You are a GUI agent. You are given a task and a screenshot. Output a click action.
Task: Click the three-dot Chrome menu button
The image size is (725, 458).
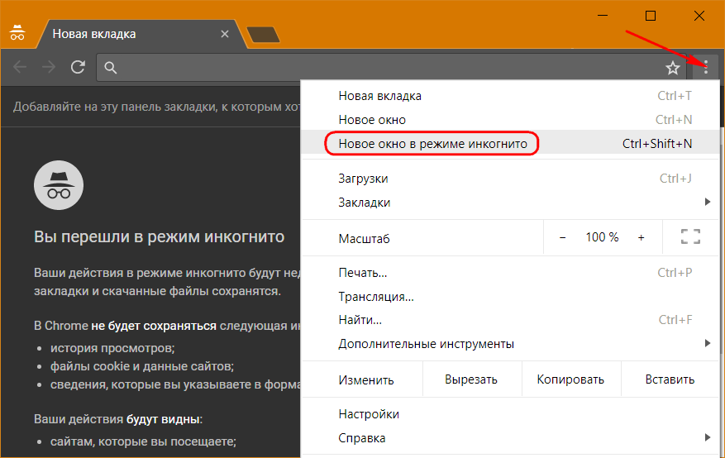(705, 68)
